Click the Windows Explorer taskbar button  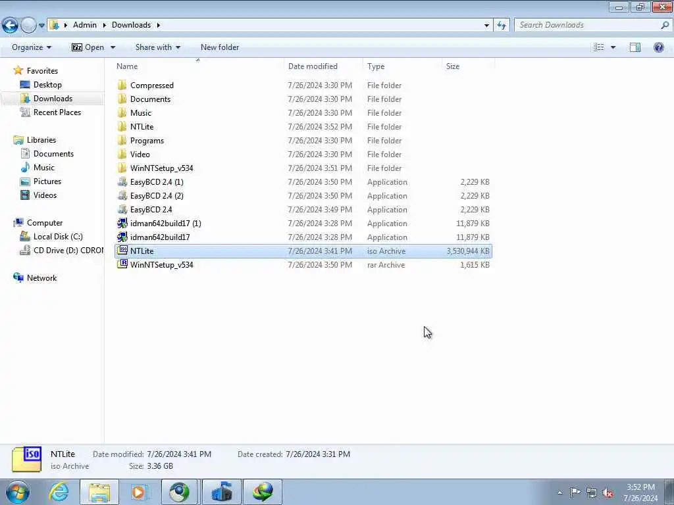point(100,492)
